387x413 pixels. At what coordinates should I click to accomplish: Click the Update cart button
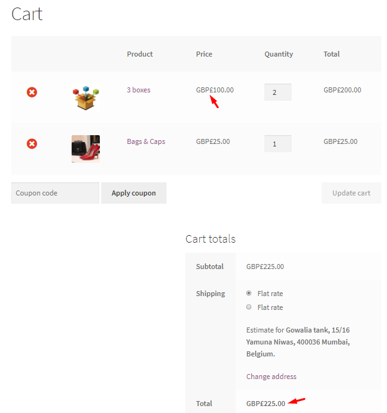point(351,193)
